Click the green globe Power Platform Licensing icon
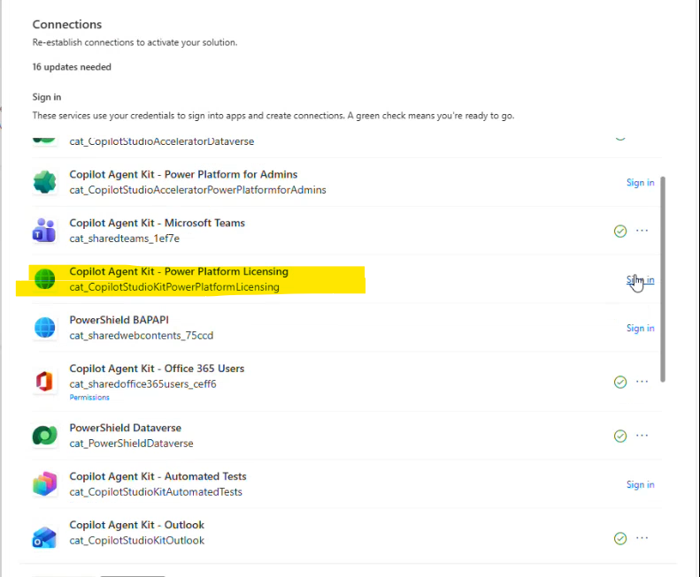The height and width of the screenshot is (577, 700). pos(44,279)
